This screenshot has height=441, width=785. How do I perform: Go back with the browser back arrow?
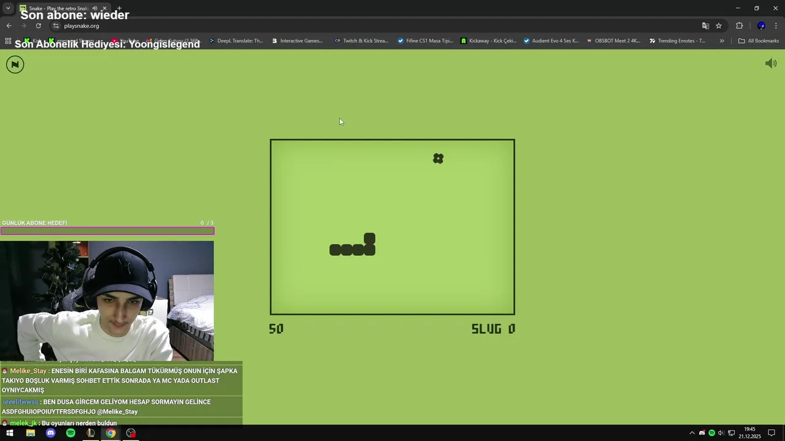point(9,26)
